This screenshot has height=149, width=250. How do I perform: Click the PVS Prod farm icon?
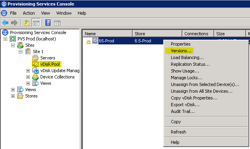13,39
